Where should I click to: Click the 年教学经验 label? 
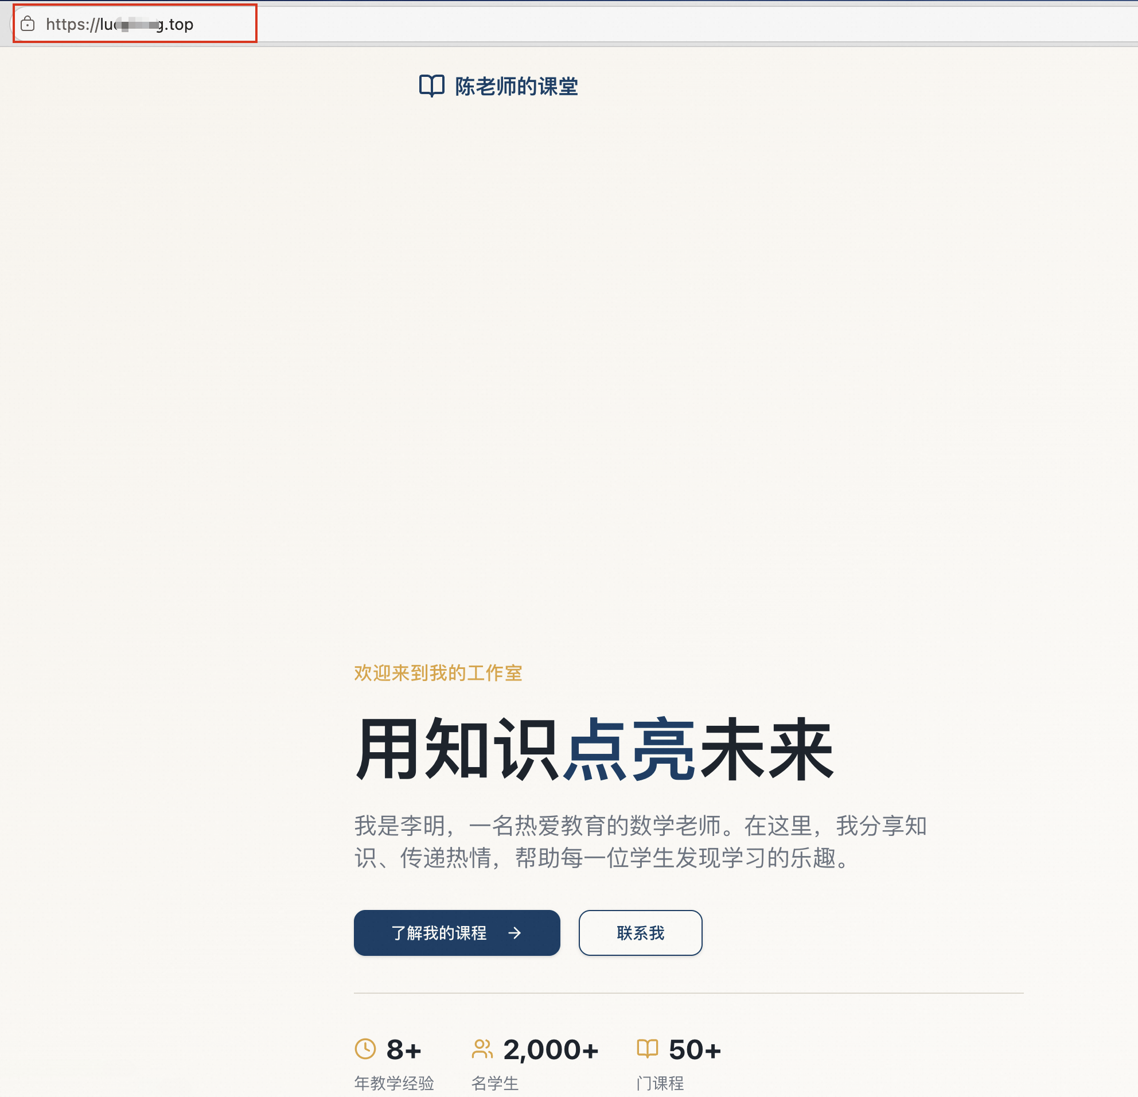[x=394, y=1083]
